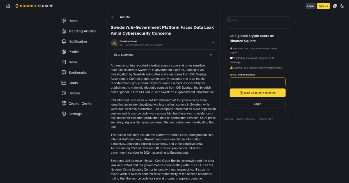Open the Sitemap footer link
This screenshot has height=183, width=349.
point(229,119)
